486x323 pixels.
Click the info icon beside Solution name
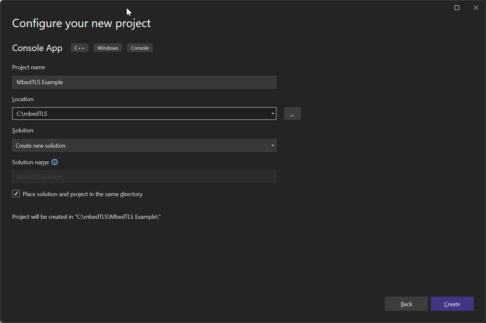click(x=55, y=162)
